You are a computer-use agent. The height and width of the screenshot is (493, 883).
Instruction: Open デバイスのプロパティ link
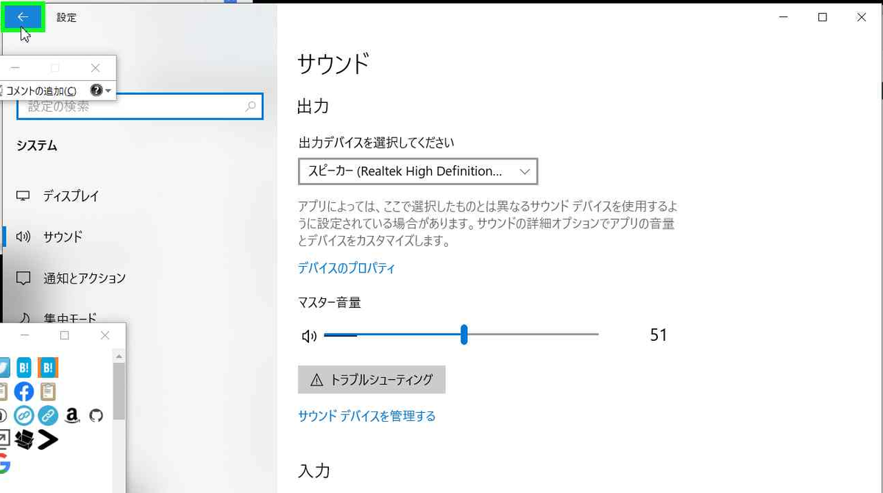point(346,268)
